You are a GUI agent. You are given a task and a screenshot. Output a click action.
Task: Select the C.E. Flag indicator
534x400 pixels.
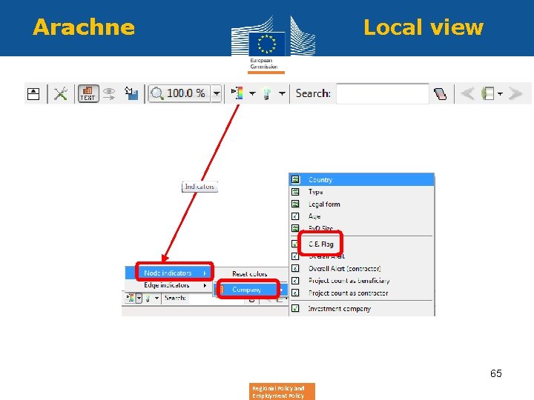pyautogui.click(x=362, y=244)
